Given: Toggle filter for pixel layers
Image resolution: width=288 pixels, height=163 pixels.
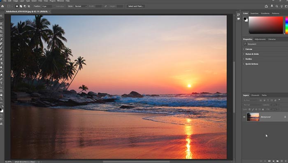Looking at the screenshot, I should [x=260, y=100].
